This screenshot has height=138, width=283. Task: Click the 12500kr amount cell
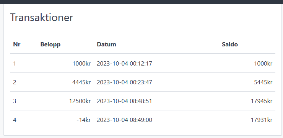(x=80, y=101)
